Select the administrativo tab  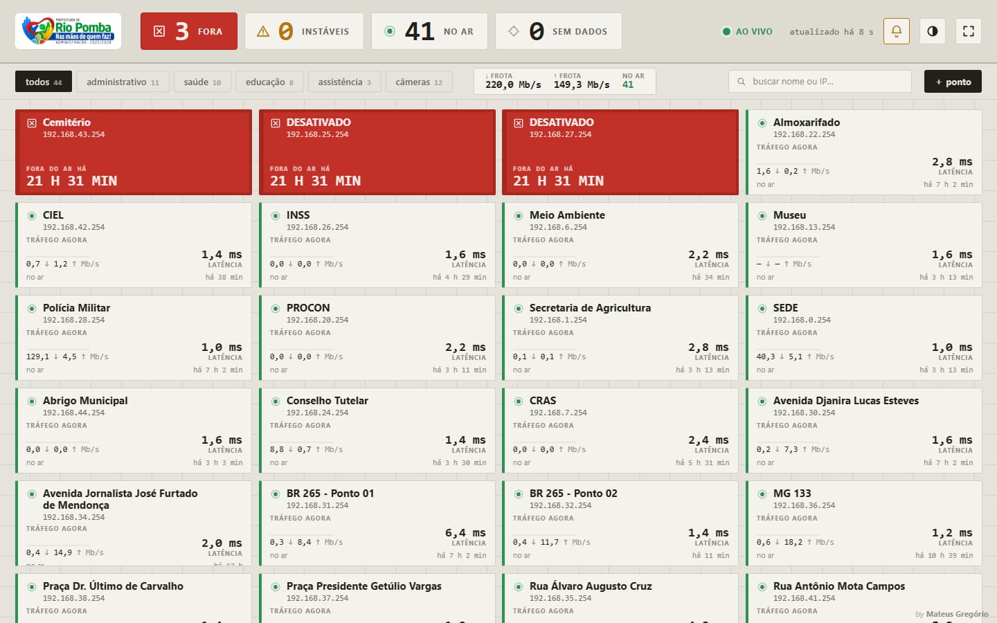(x=123, y=82)
